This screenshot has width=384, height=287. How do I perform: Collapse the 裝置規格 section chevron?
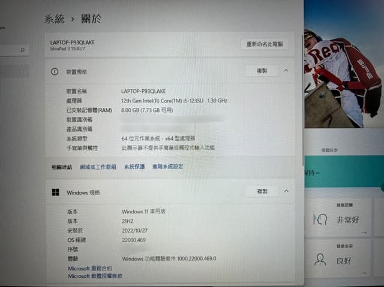pos(286,71)
